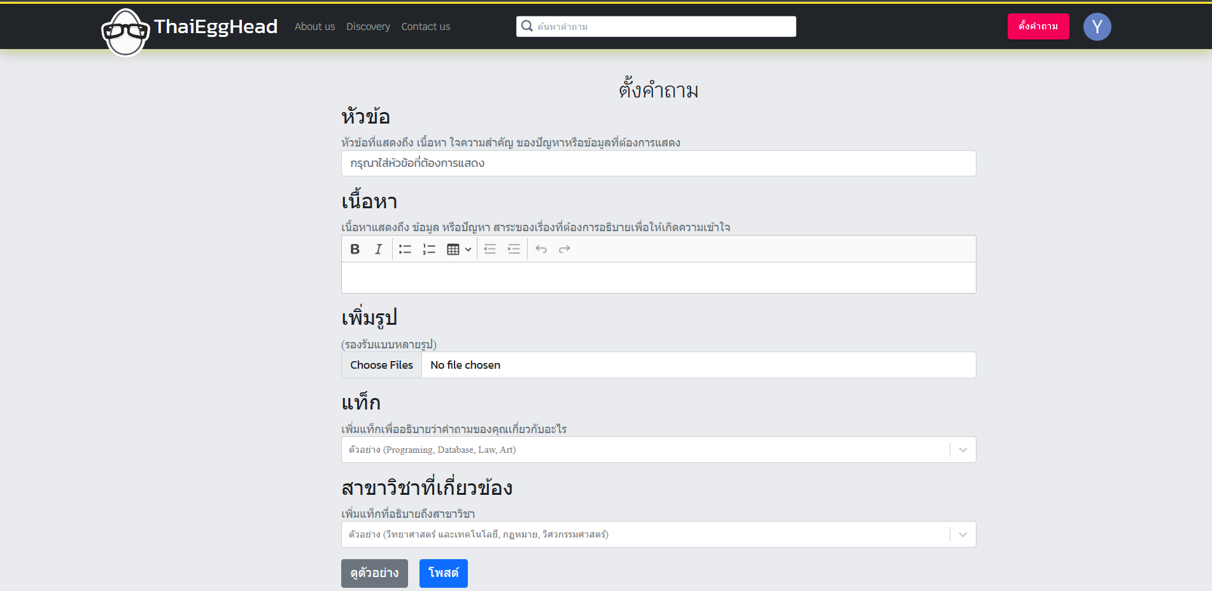This screenshot has width=1212, height=591.
Task: Click the pink ตั้งคำถาม button
Action: [1038, 26]
